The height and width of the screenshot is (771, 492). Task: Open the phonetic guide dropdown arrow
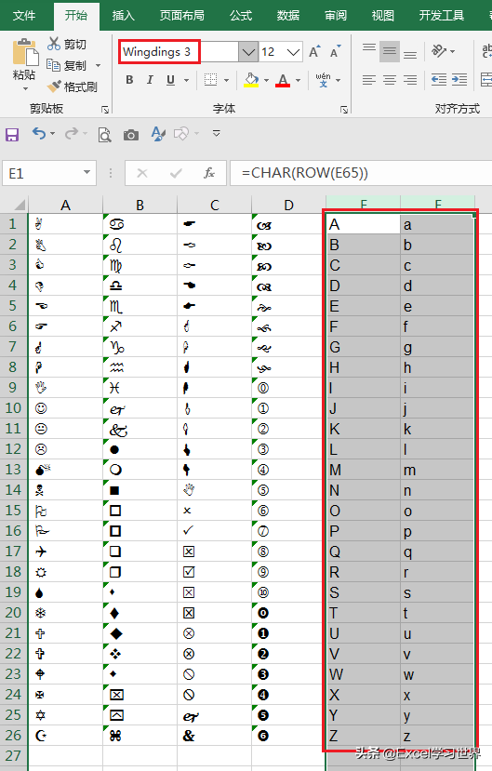click(339, 80)
